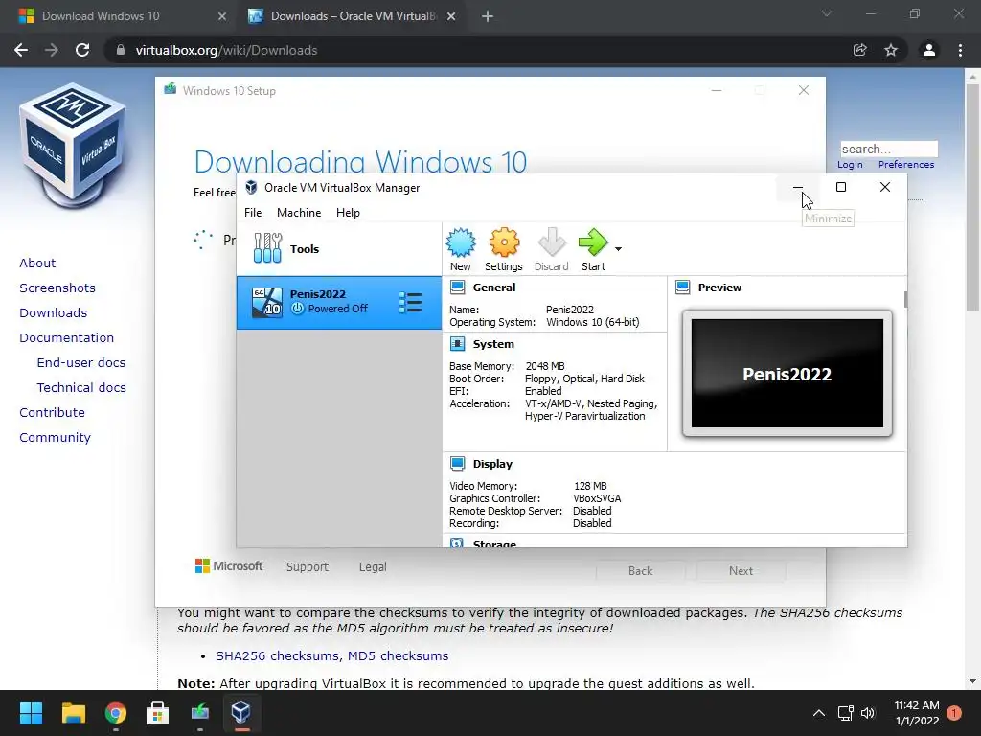The height and width of the screenshot is (736, 981).
Task: Click the Login link on VirtualBox site
Action: coord(850,165)
